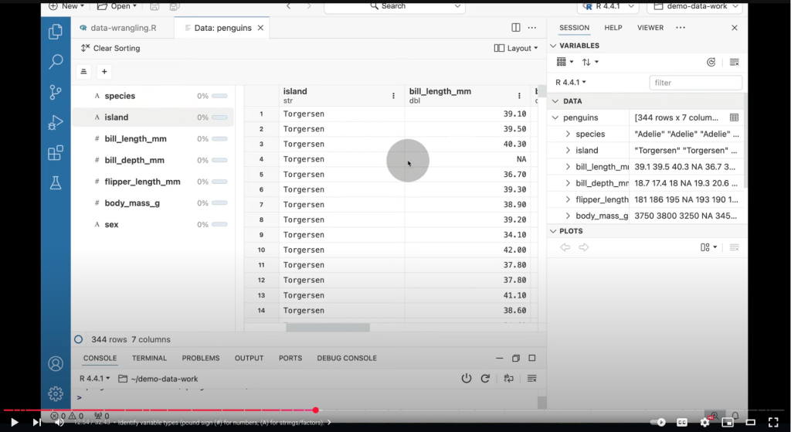
Task: Toggle closed captions on video
Action: [x=681, y=423]
